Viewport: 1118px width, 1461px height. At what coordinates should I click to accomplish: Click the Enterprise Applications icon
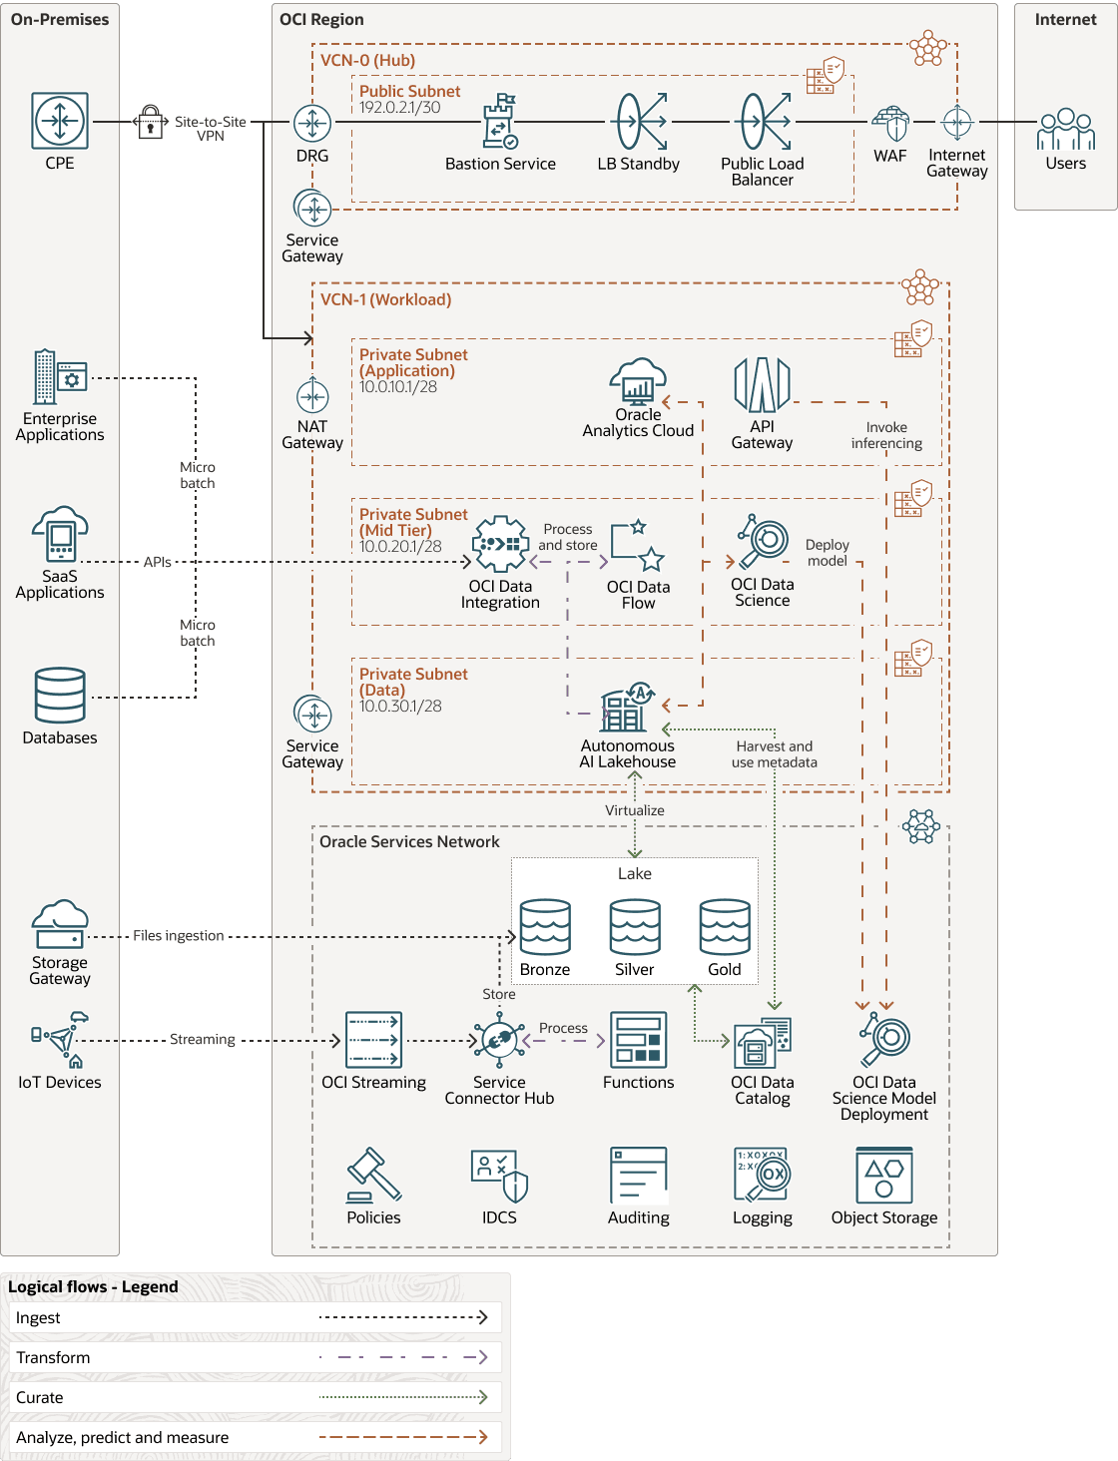tap(60, 377)
